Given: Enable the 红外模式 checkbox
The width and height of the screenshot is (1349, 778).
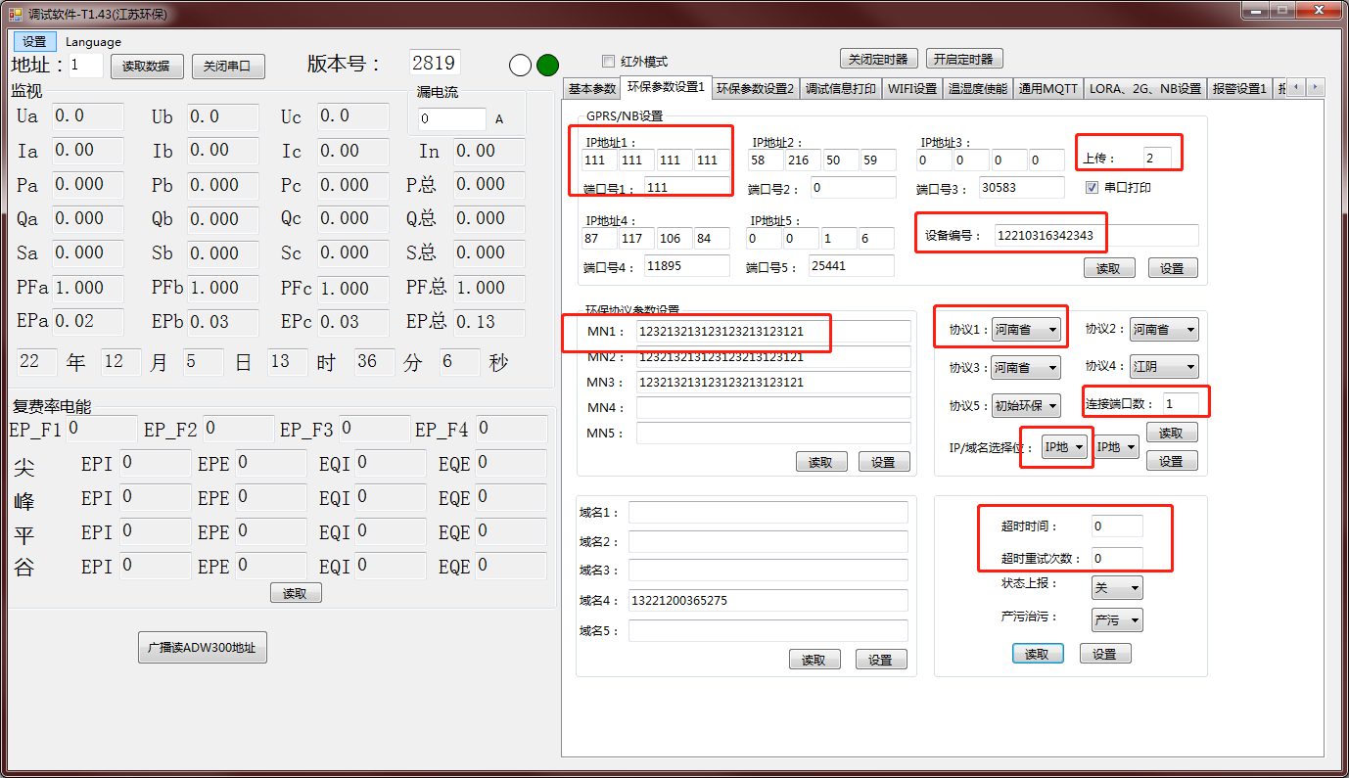Looking at the screenshot, I should pos(609,61).
